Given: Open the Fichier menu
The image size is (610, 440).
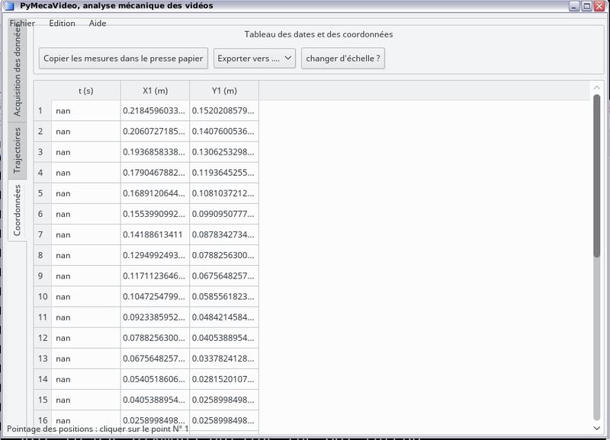Looking at the screenshot, I should 22,24.
